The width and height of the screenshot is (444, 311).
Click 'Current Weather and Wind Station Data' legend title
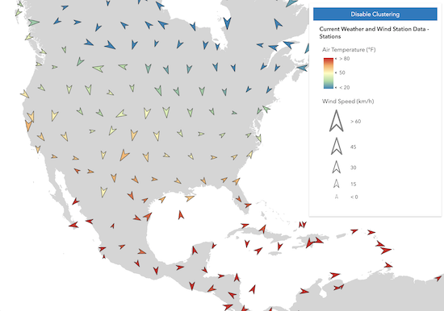point(374,32)
